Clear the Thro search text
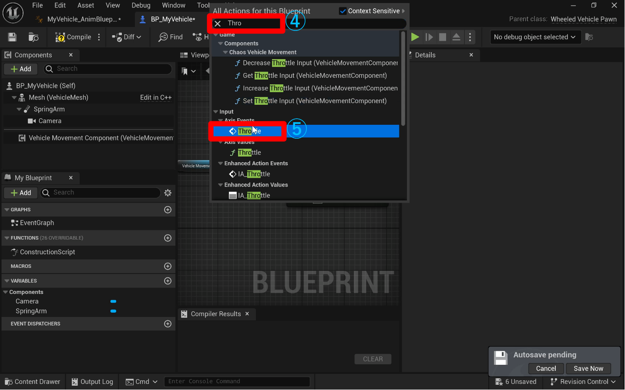625x390 pixels. [x=218, y=23]
